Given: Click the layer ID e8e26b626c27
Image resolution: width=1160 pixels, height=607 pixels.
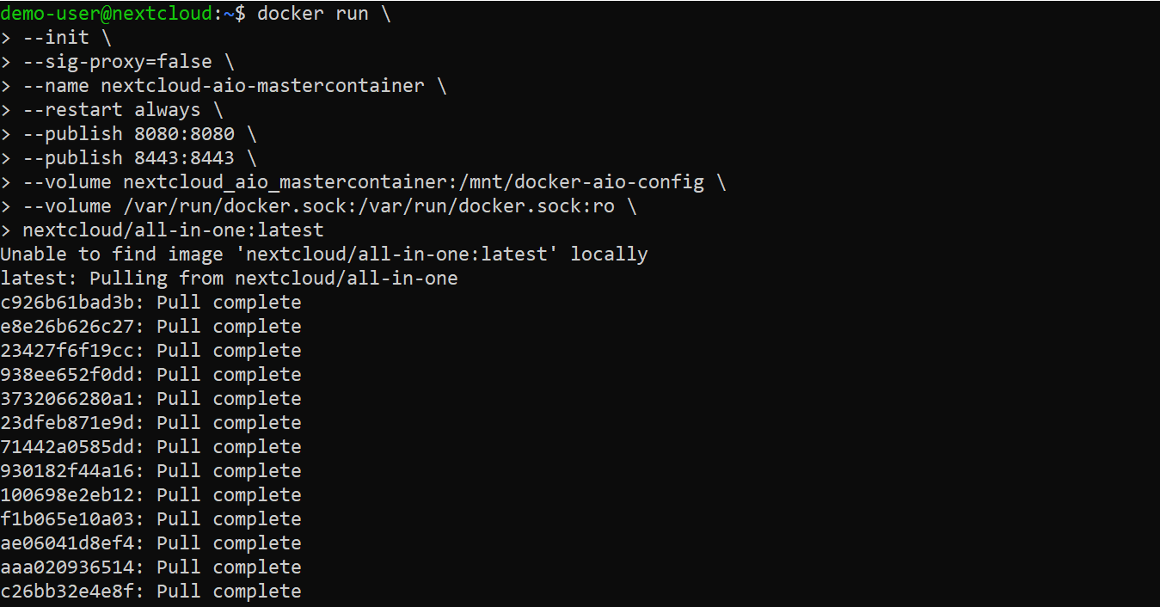Looking at the screenshot, I should click(72, 327).
